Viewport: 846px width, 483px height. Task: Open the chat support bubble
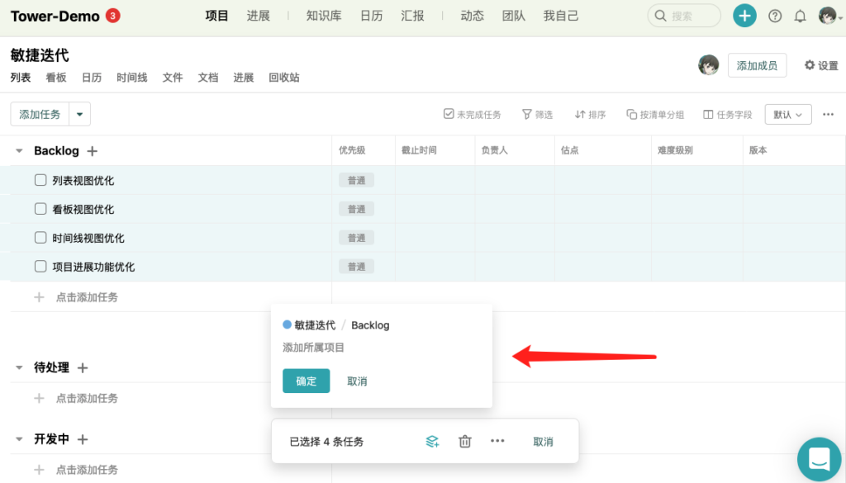coord(819,459)
